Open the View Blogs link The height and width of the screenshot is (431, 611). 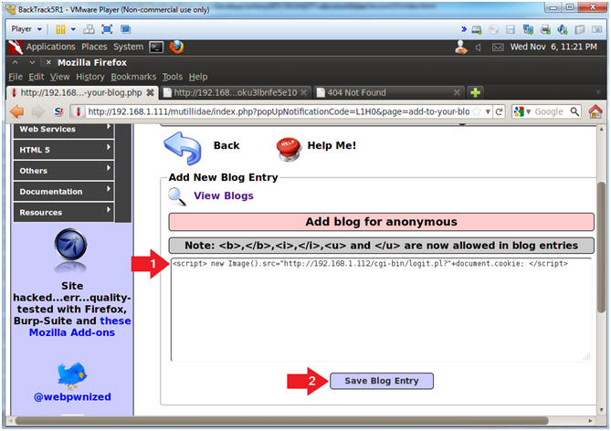(224, 195)
